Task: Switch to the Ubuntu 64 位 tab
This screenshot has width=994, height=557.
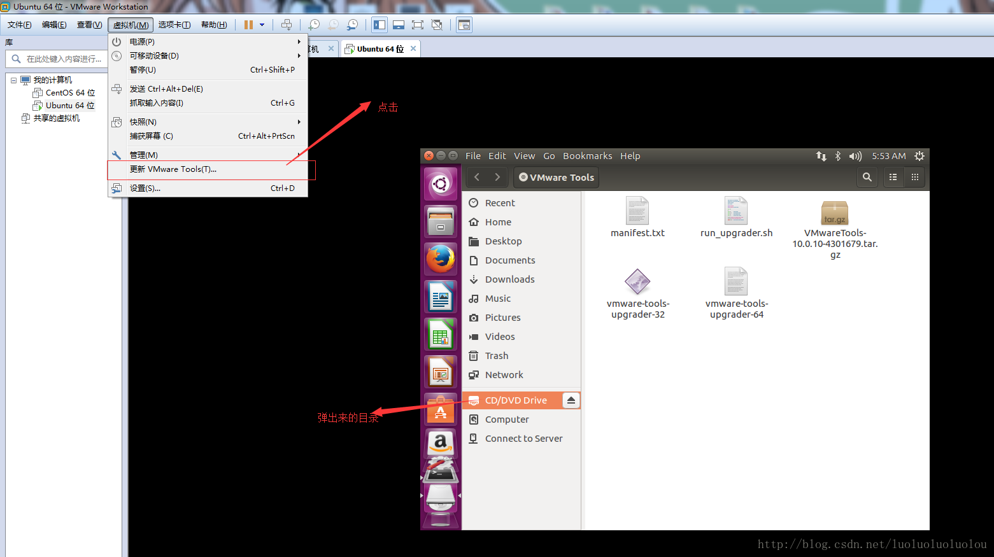Action: pos(380,49)
